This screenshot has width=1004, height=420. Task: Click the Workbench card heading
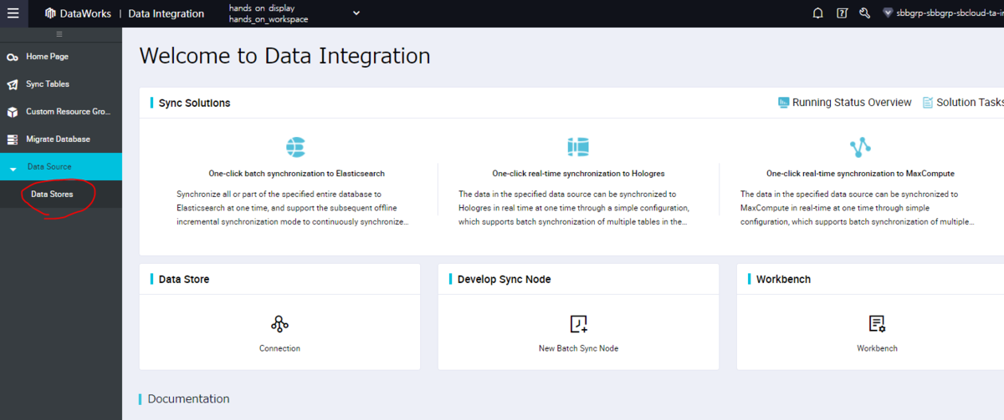[x=783, y=279]
